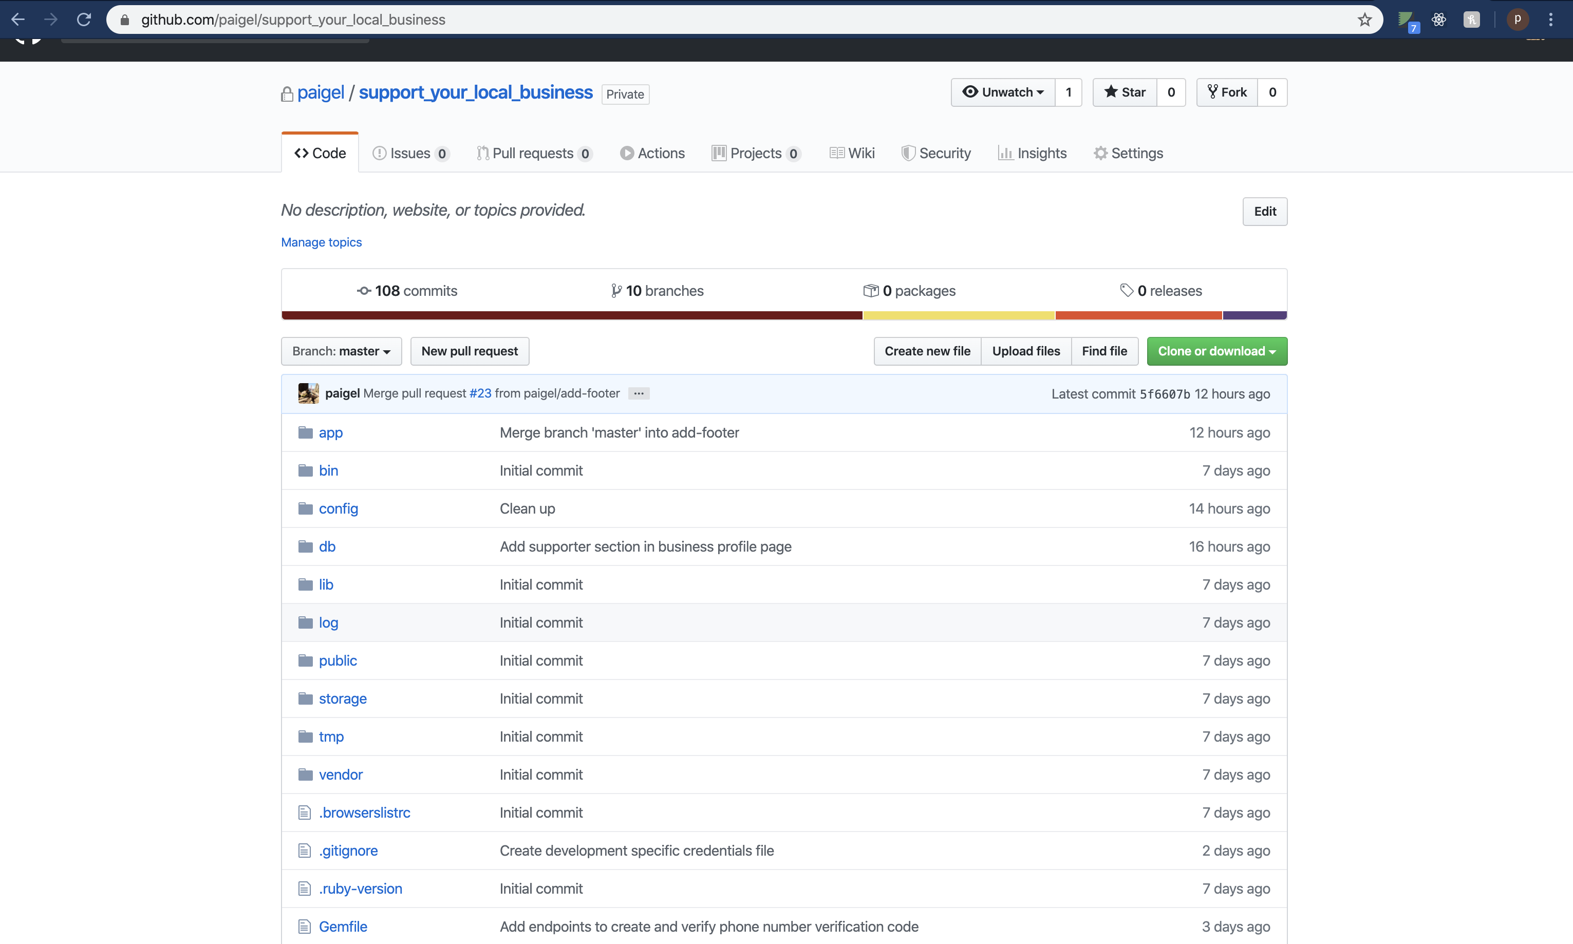
Task: Click Edit description button
Action: click(1264, 211)
